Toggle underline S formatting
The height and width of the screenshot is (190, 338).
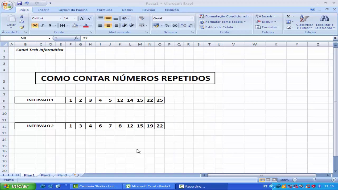(50, 26)
